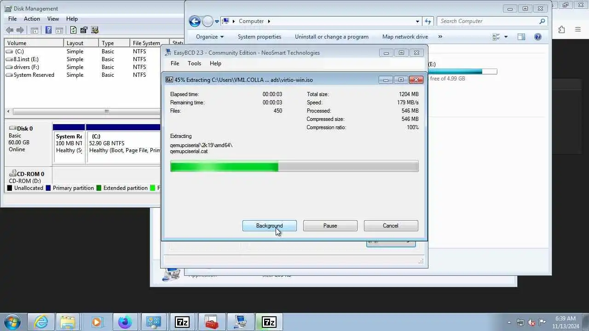Expand the arrow after Computer in address bar
This screenshot has height=331, width=589.
coord(269,21)
